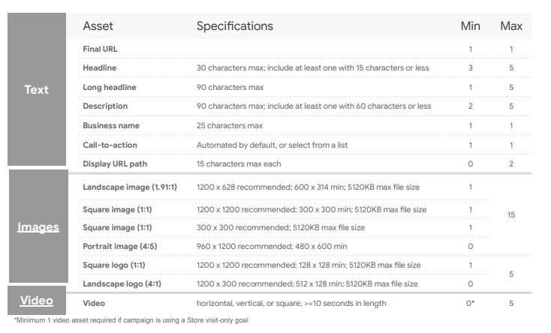Viewport: 551px width, 333px height.
Task: Select the Landscape logo (4:1) label
Action: [x=122, y=283]
